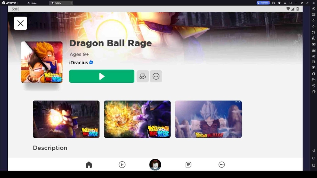Open the LDPlayer account icon
This screenshot has height=178, width=317.
(x=279, y=3)
